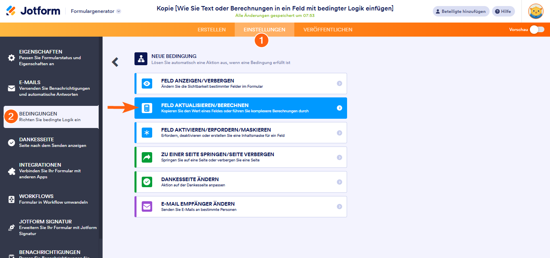The image size is (550, 258).
Task: Expand arrow on Dankesseite ändern row
Action: coord(339,182)
